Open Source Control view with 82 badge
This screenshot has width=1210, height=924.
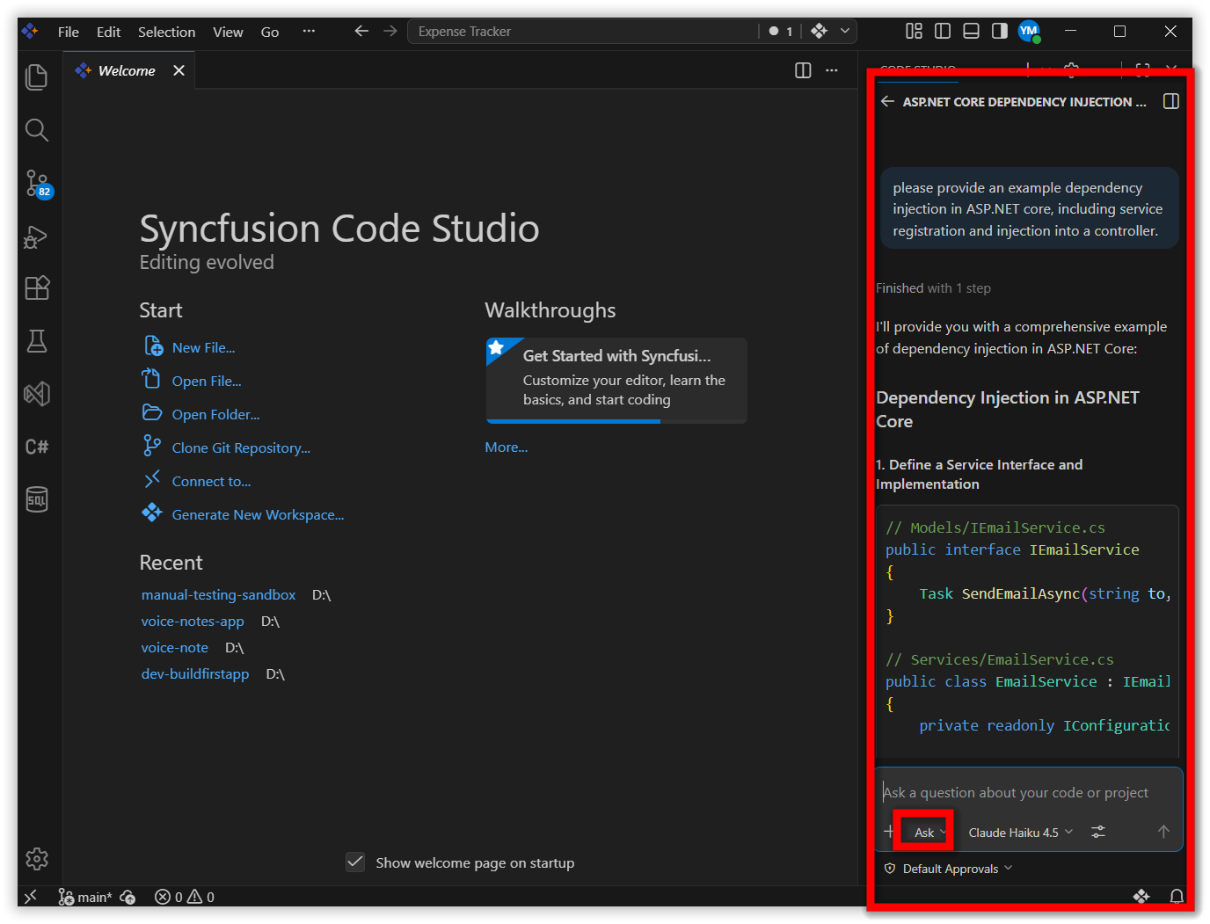coord(38,184)
